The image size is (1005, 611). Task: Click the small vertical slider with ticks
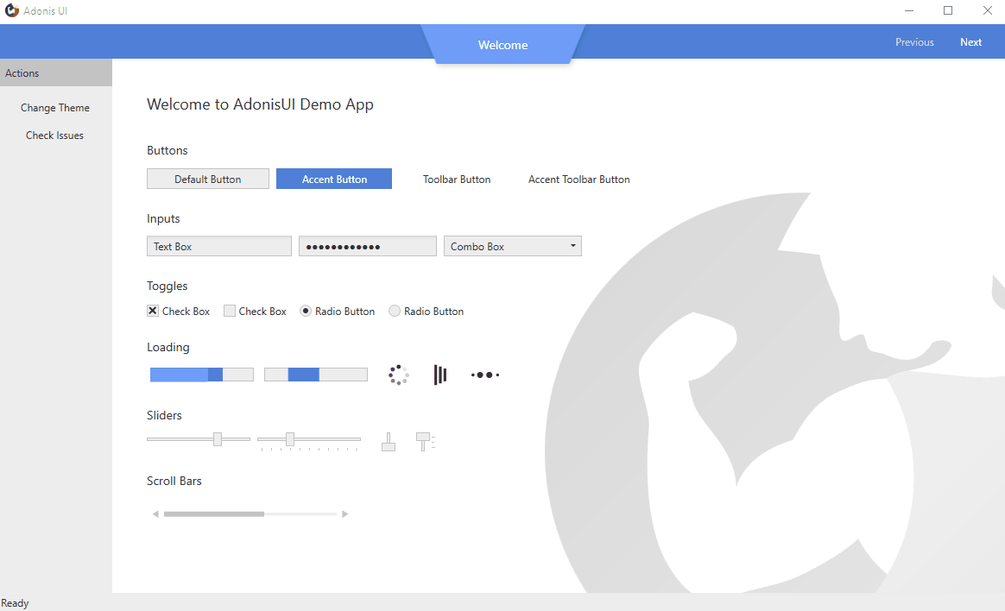(424, 441)
